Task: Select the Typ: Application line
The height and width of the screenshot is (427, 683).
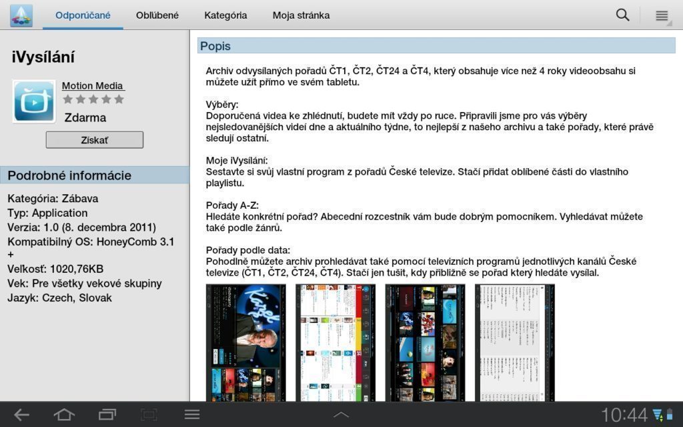Action: click(x=47, y=213)
